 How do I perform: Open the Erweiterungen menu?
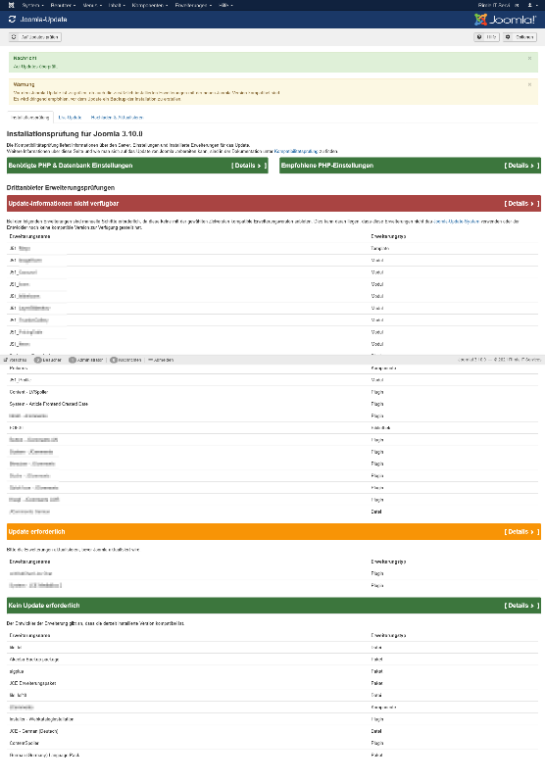[x=193, y=5]
